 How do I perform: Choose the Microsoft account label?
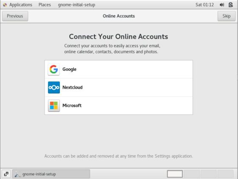(72, 106)
